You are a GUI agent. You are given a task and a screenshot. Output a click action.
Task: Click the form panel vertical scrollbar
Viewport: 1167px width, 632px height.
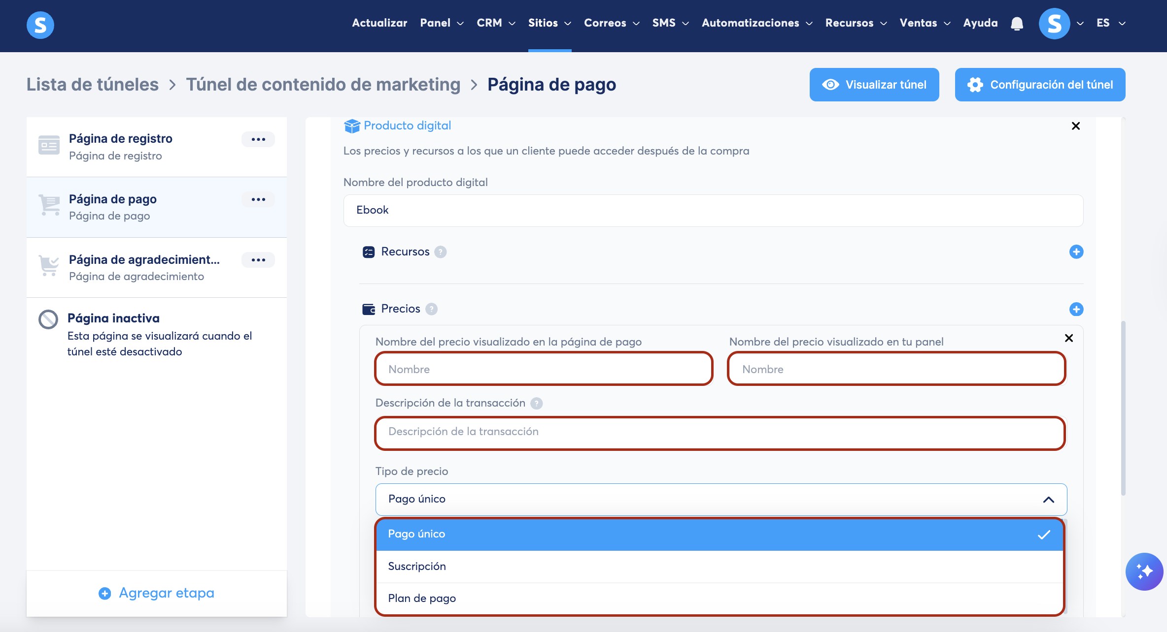point(1123,409)
